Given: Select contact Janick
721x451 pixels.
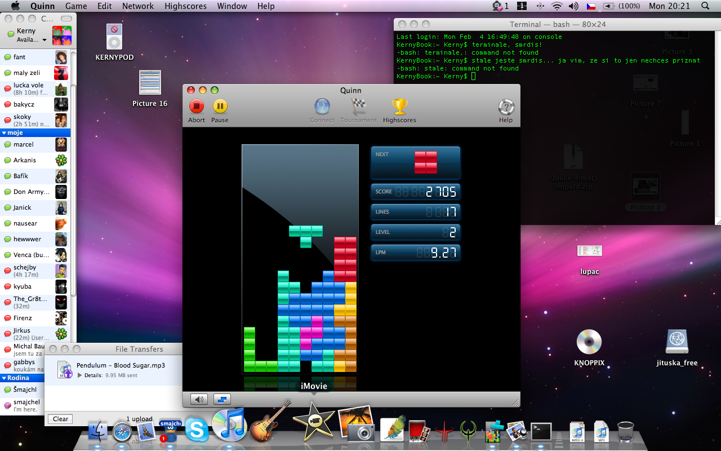Looking at the screenshot, I should [x=35, y=208].
